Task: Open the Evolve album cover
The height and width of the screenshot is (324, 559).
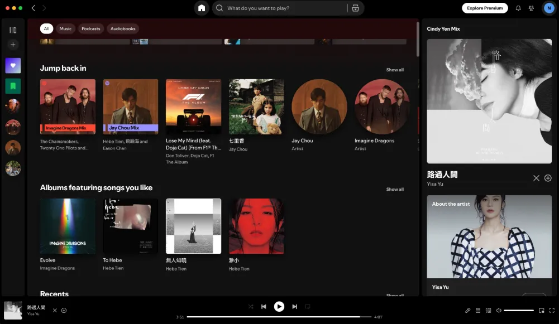Action: tap(68, 226)
